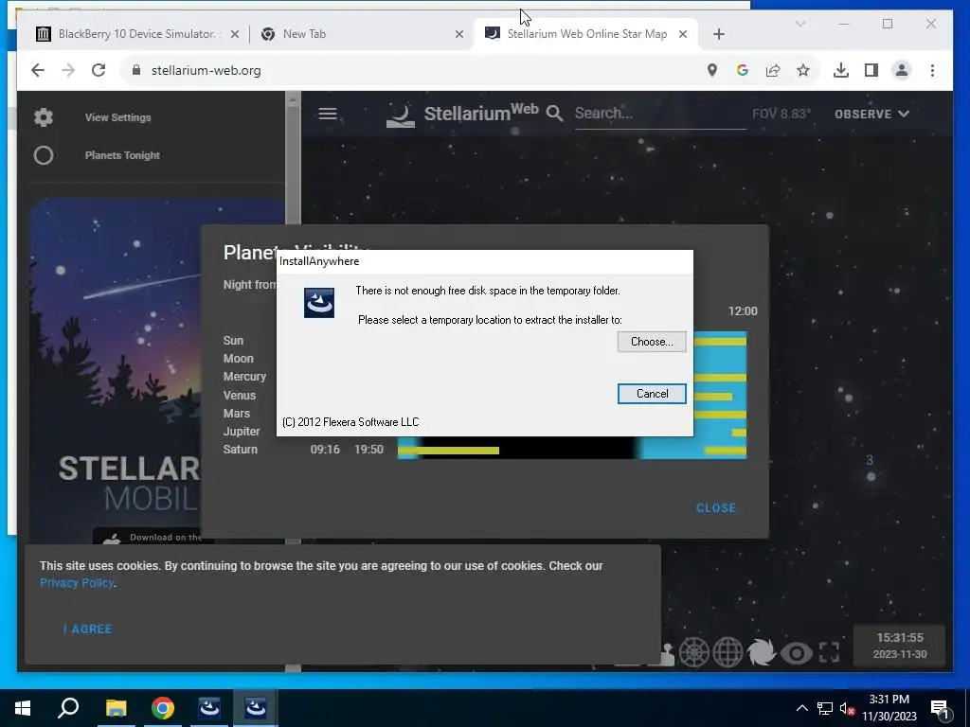Click the muted volume tray icon
This screenshot has height=727, width=970.
[847, 708]
